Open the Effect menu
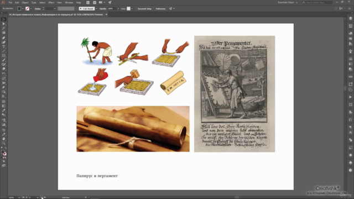Screen dimensions: 354x199 click(51, 2)
